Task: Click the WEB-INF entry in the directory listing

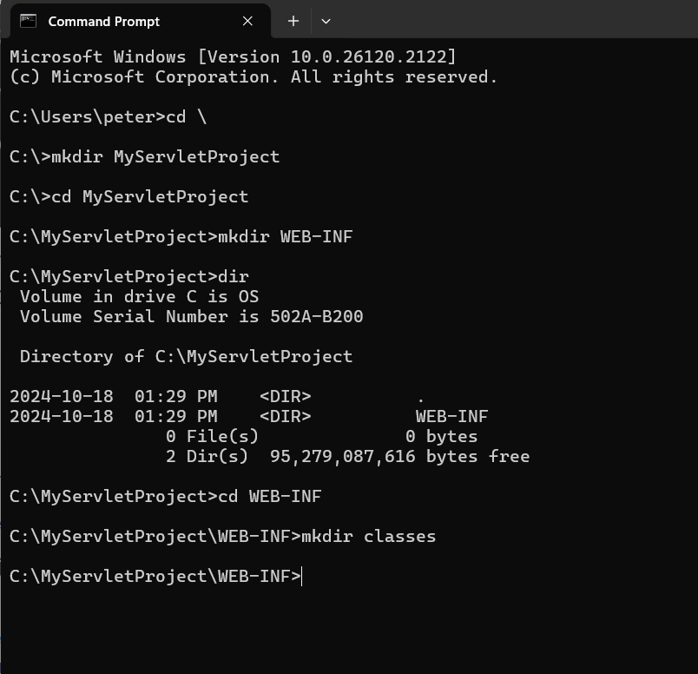Action: tap(451, 417)
